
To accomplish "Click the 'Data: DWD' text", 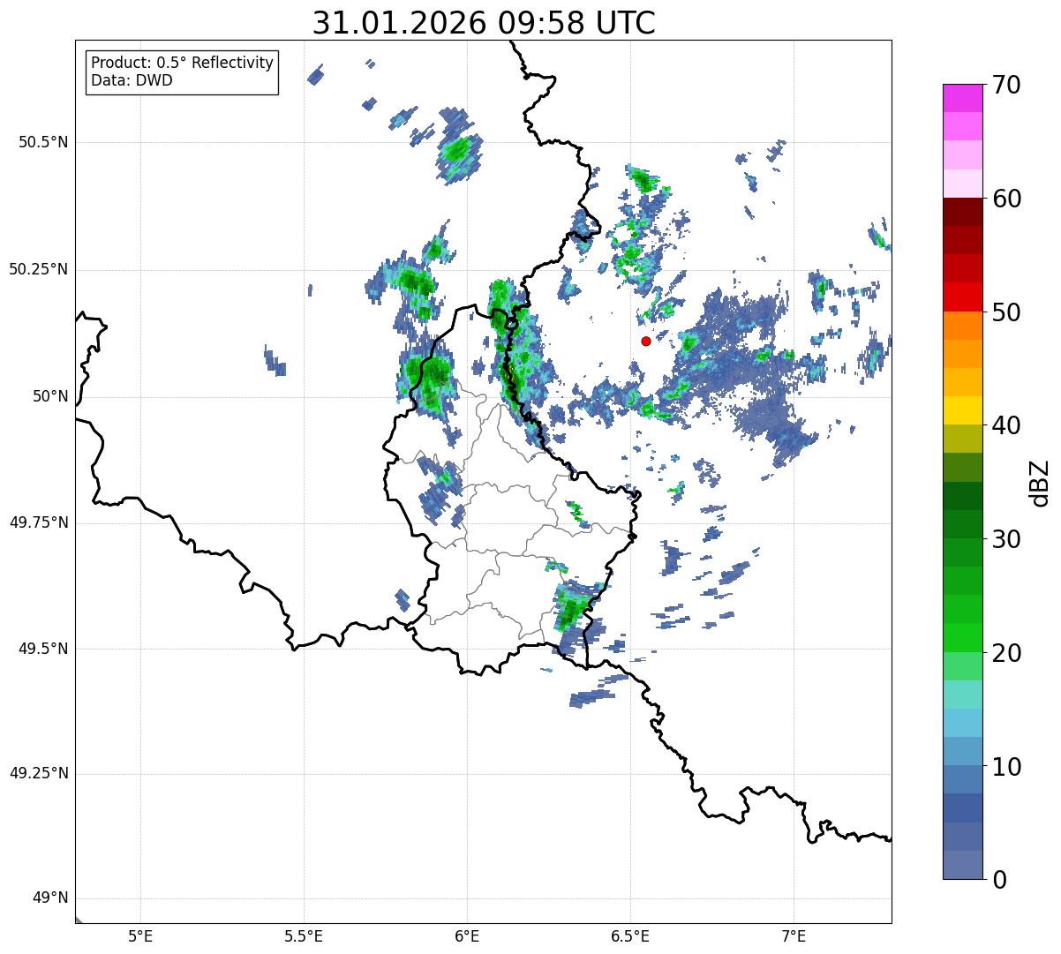I will click(x=132, y=80).
